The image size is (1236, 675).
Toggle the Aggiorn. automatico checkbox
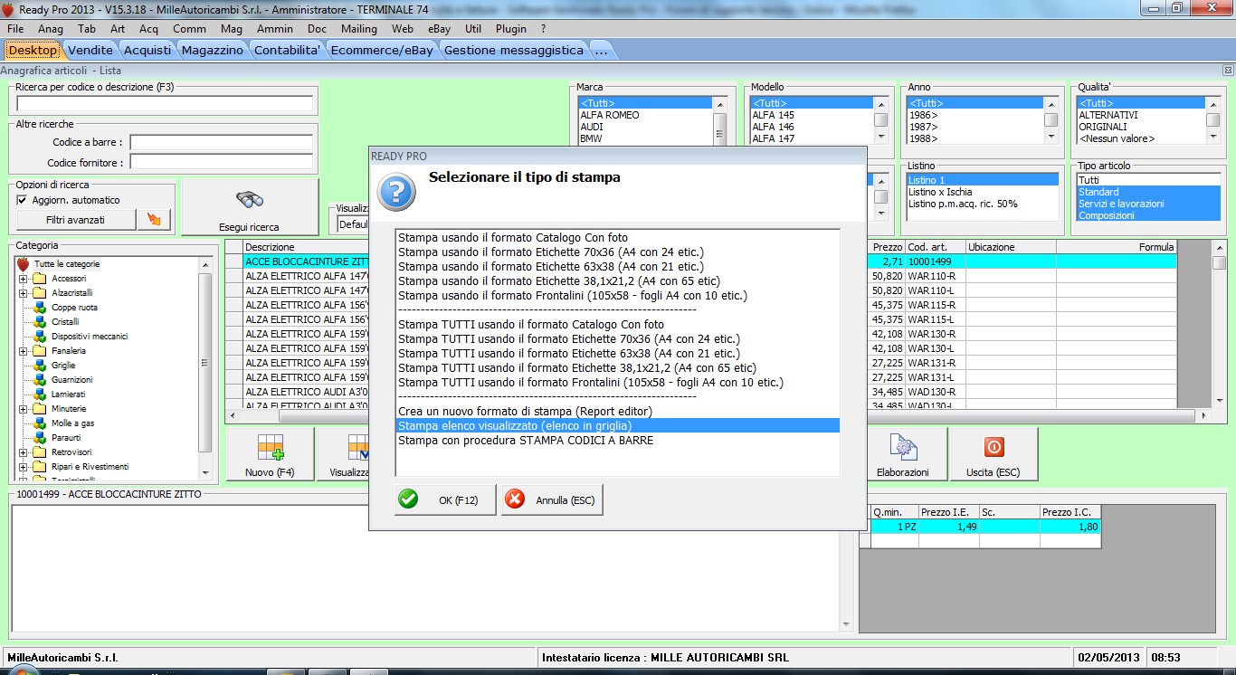[22, 200]
